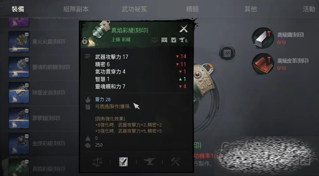
Task: Click the 高級鐵(刻印) material icon
Action: 263,38
